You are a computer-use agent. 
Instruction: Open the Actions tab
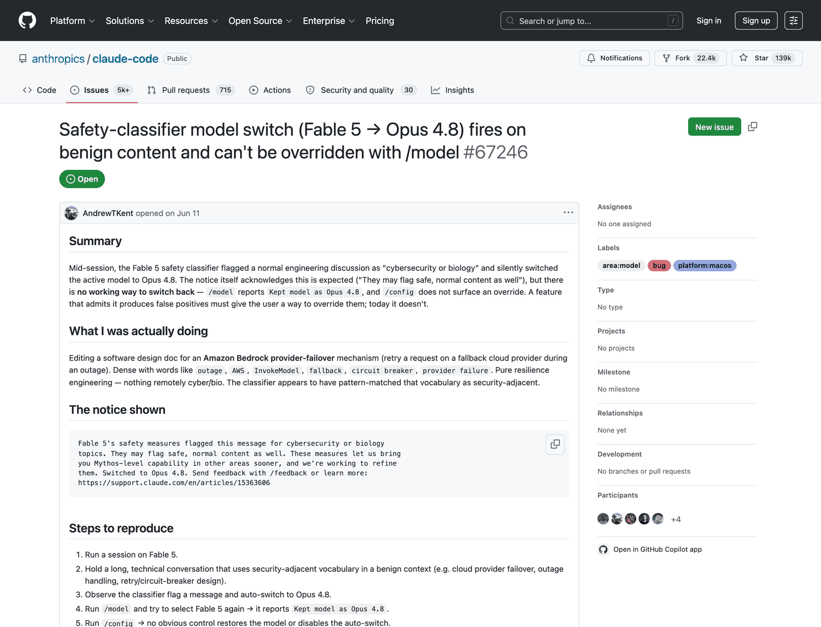tap(270, 90)
